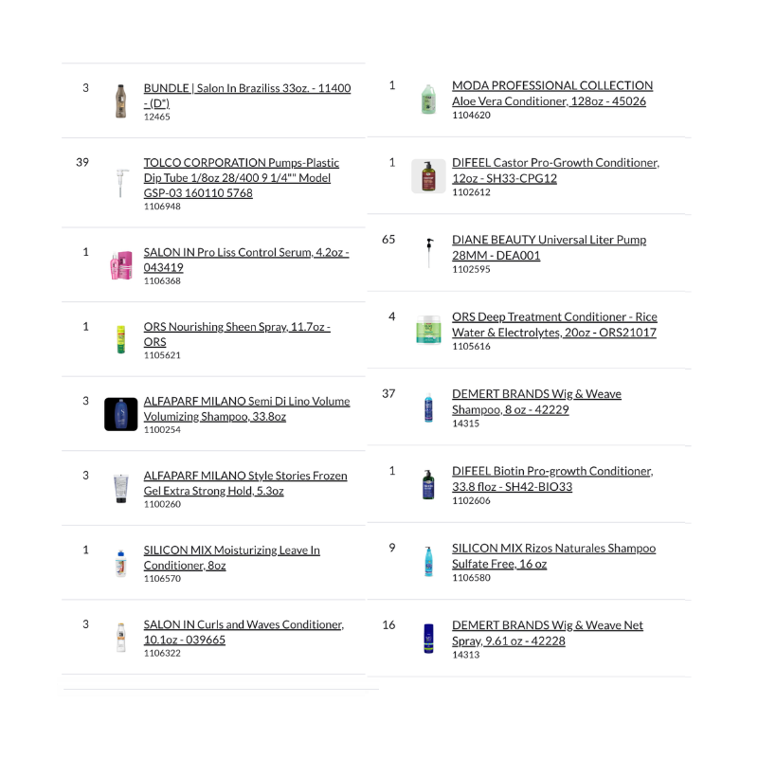758x758 pixels.
Task: Click the ORS Nourishing Sheen Spray can image
Action: pos(120,340)
